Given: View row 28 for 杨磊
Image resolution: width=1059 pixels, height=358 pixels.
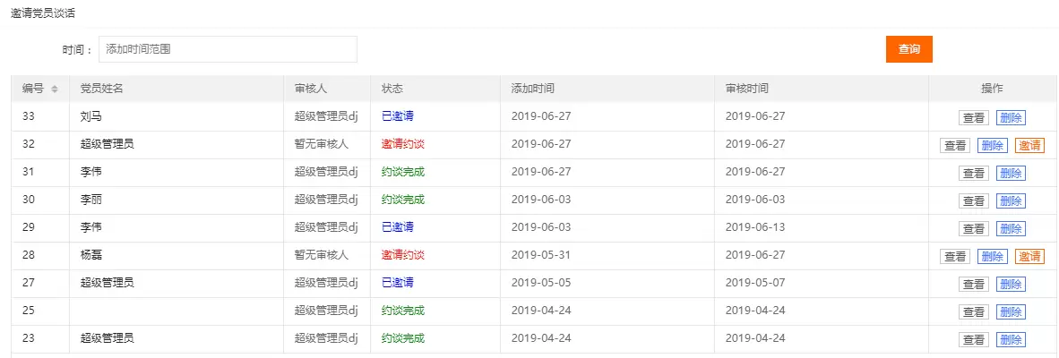Looking at the screenshot, I should (954, 256).
